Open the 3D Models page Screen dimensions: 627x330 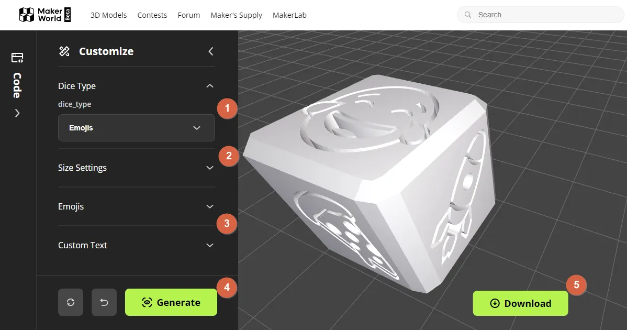pyautogui.click(x=108, y=15)
